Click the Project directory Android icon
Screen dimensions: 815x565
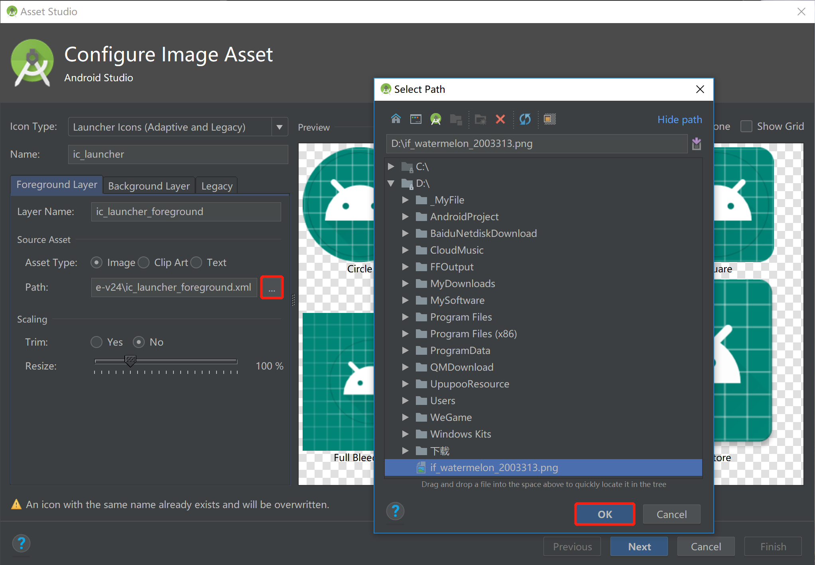tap(436, 119)
